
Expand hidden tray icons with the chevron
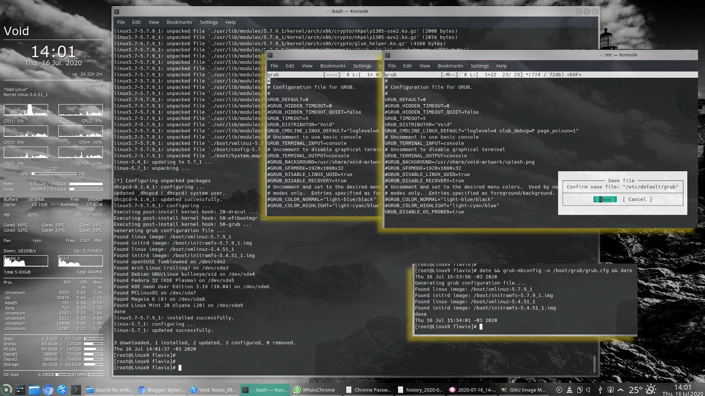pyautogui.click(x=620, y=390)
